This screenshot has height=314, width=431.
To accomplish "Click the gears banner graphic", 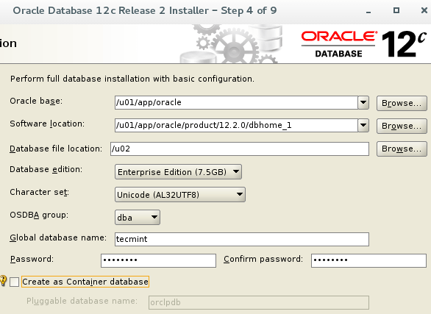I will coord(232,44).
